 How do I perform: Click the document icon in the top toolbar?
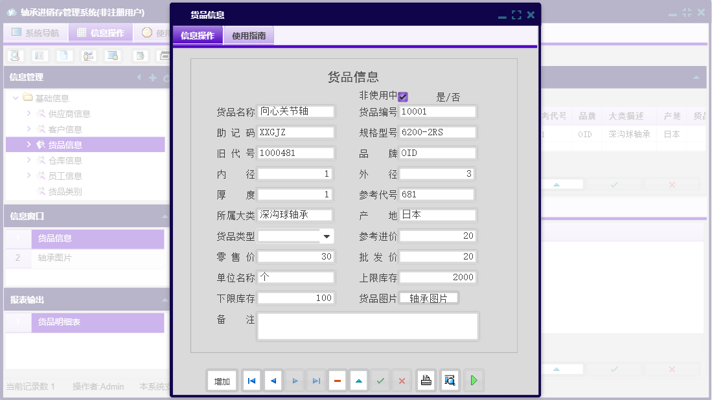click(63, 55)
